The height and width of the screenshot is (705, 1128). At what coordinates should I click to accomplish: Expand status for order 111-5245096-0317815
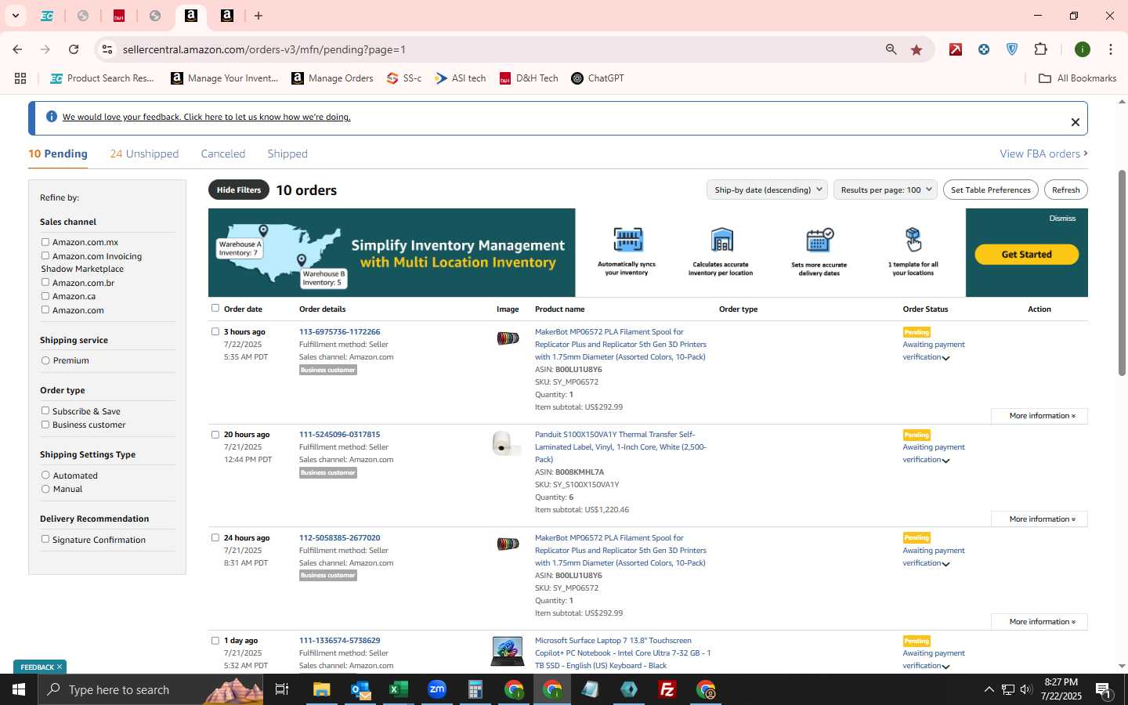(x=946, y=461)
